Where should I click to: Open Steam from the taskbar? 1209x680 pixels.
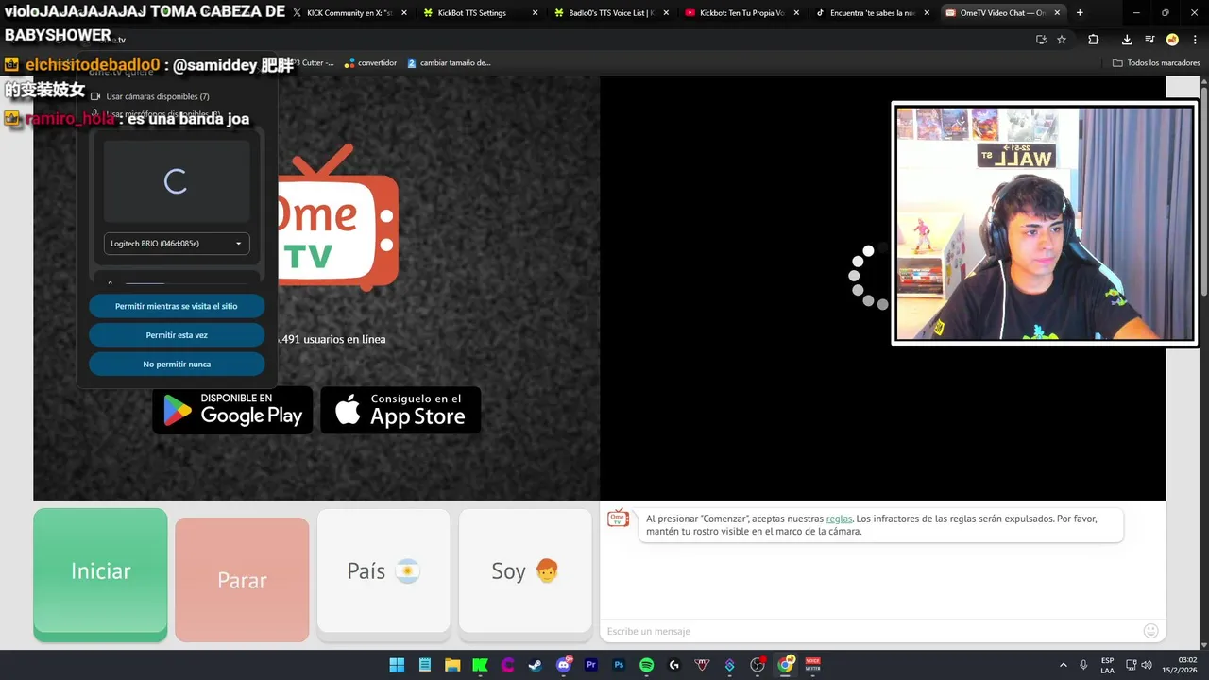point(536,665)
